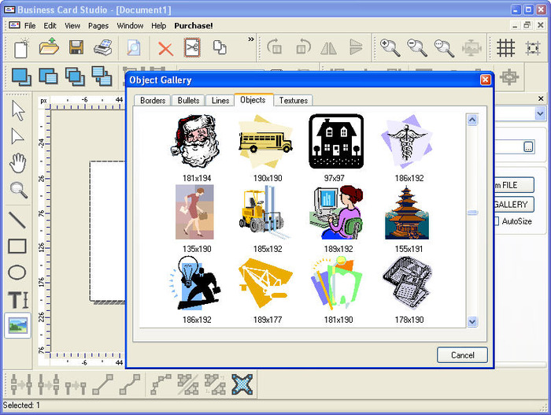Print using the printer icon
The height and width of the screenshot is (415, 551).
(103, 47)
